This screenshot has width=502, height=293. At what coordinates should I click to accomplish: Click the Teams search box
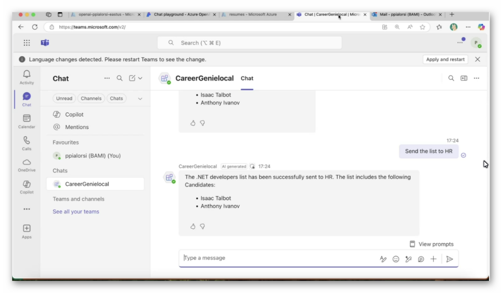pyautogui.click(x=250, y=43)
